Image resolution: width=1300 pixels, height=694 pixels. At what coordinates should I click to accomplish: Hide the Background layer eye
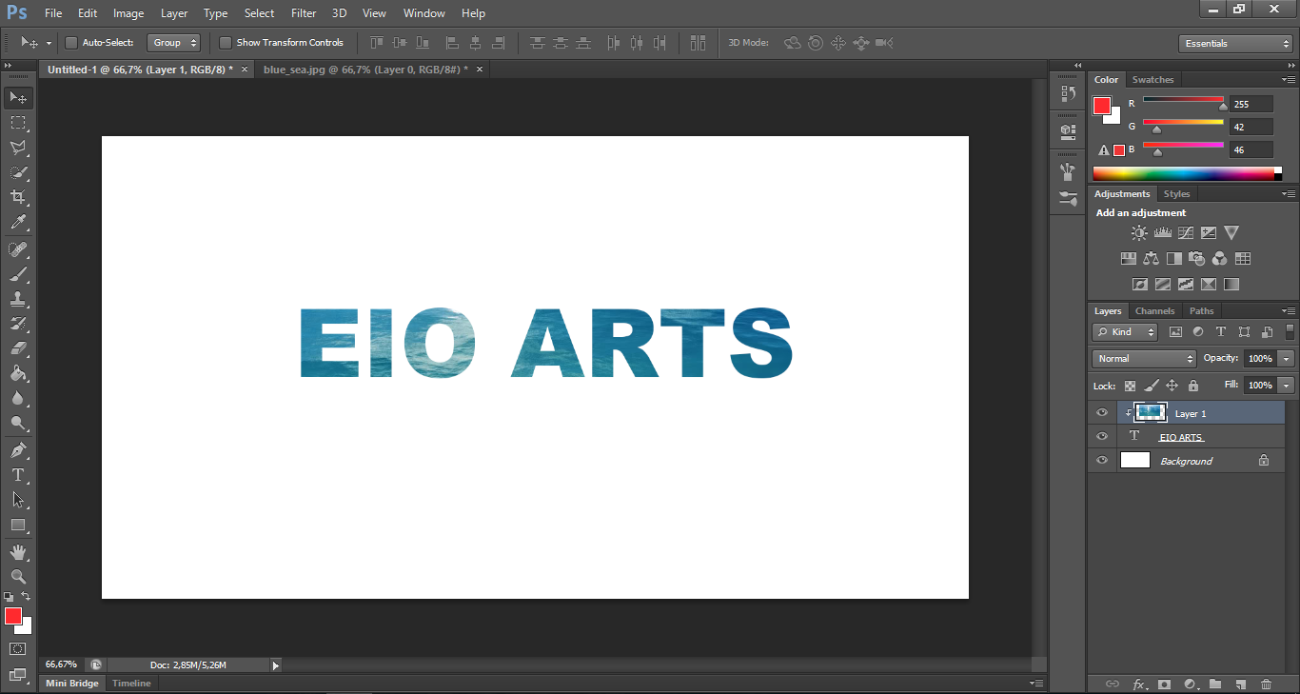[x=1102, y=461]
